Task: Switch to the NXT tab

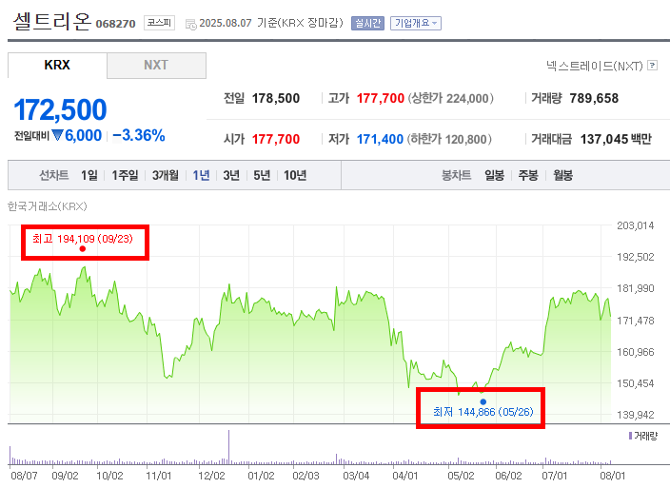Action: (156, 66)
